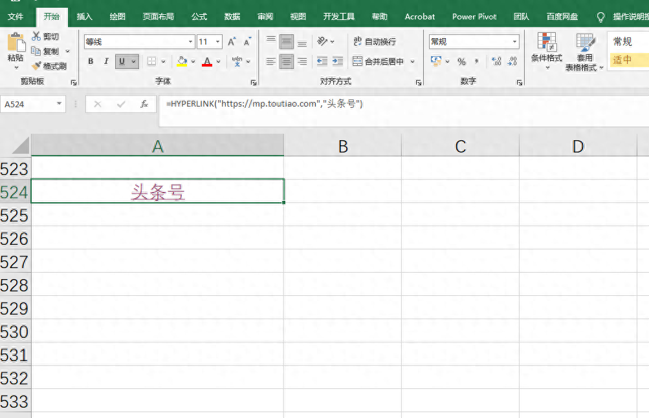Click the Copy icon
This screenshot has width=649, height=418.
coord(36,51)
